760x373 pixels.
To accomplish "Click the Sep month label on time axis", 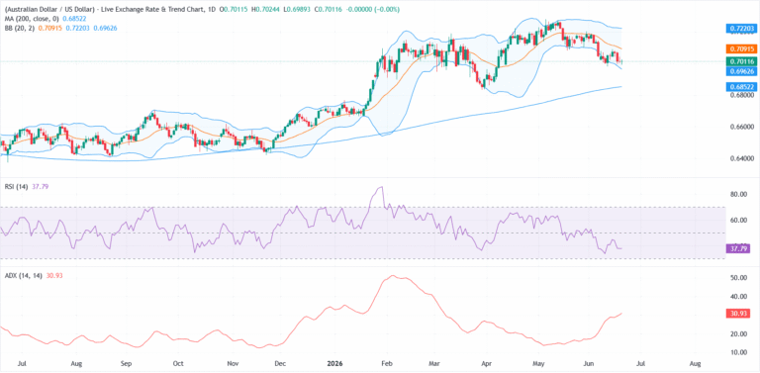I will point(126,363).
